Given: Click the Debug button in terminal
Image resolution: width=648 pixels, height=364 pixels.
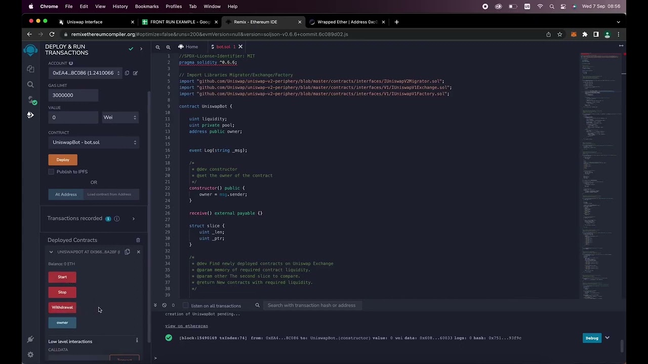Looking at the screenshot, I should 592,338.
